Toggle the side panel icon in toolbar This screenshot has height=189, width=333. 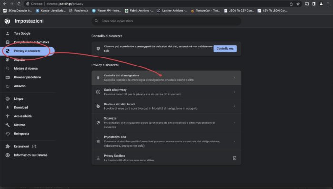click(314, 4)
